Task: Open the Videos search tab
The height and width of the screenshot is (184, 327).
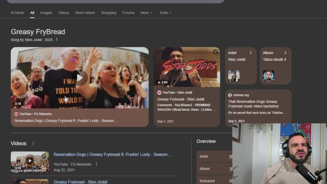Action: (x=64, y=13)
